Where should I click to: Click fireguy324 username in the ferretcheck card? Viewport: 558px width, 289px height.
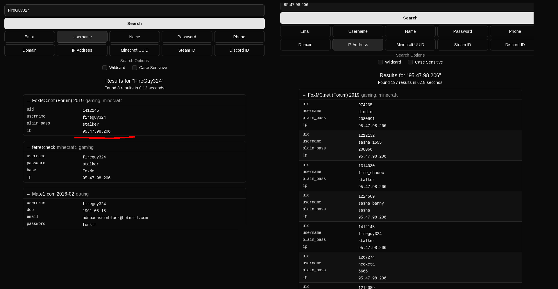coord(94,157)
